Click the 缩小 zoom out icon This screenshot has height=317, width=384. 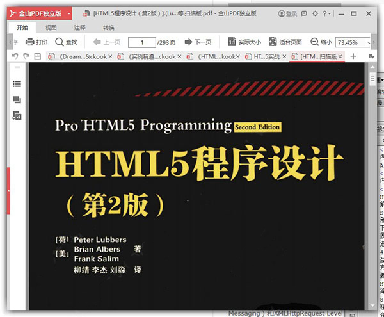tap(314, 42)
